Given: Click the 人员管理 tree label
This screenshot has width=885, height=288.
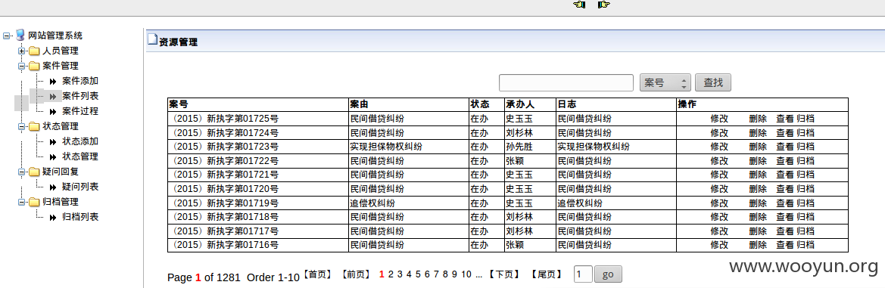Looking at the screenshot, I should (61, 51).
